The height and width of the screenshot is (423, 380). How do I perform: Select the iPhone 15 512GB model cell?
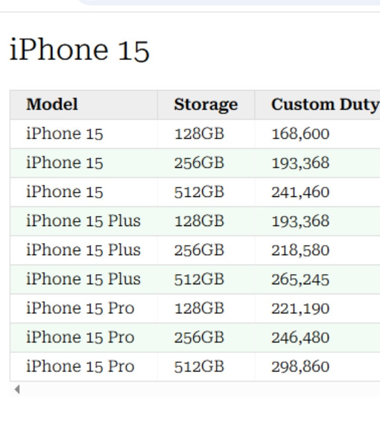[x=84, y=192]
